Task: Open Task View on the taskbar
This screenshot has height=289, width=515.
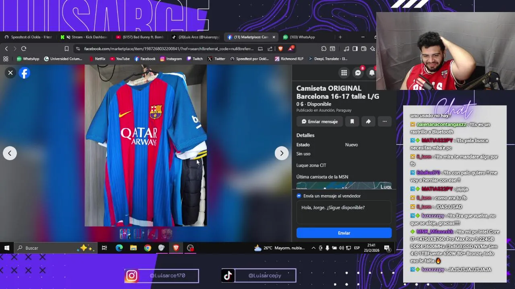Action: (104, 248)
